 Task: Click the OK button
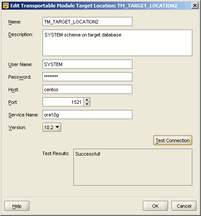(155, 206)
